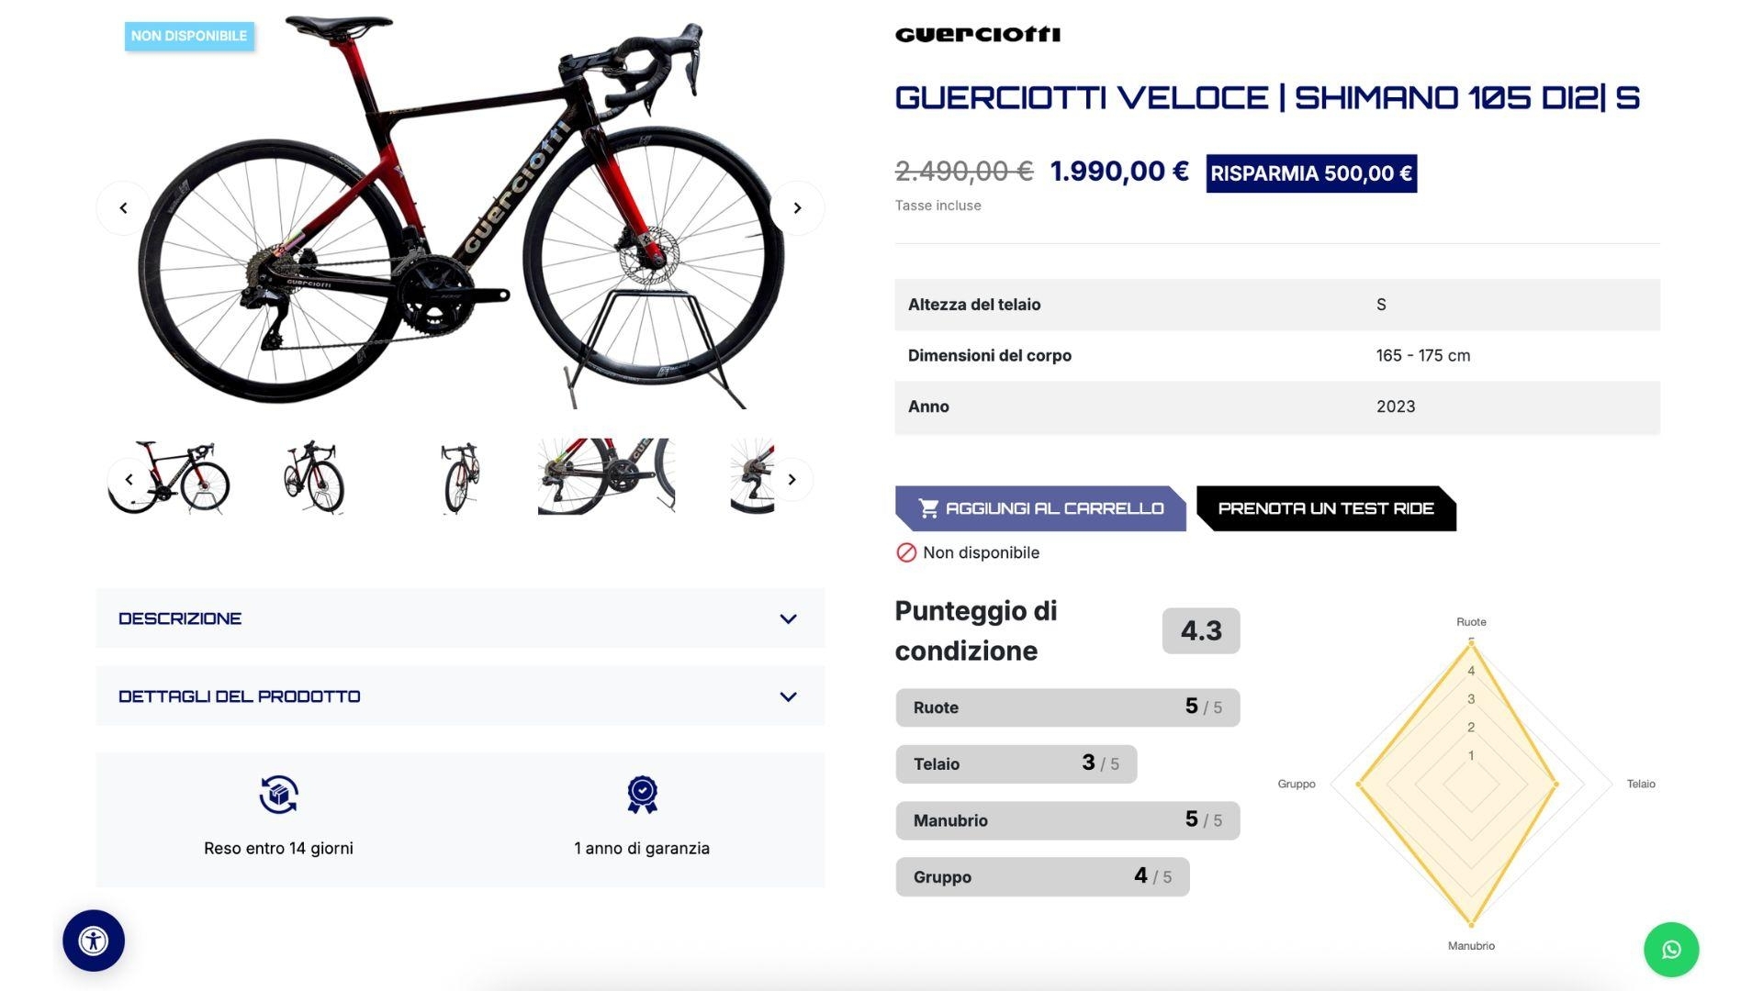Click the main bike product image

(459, 211)
